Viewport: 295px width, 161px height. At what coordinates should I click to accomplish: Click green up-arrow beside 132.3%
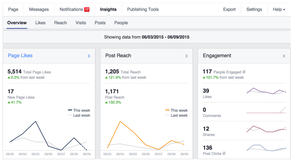pyautogui.click(x=106, y=102)
